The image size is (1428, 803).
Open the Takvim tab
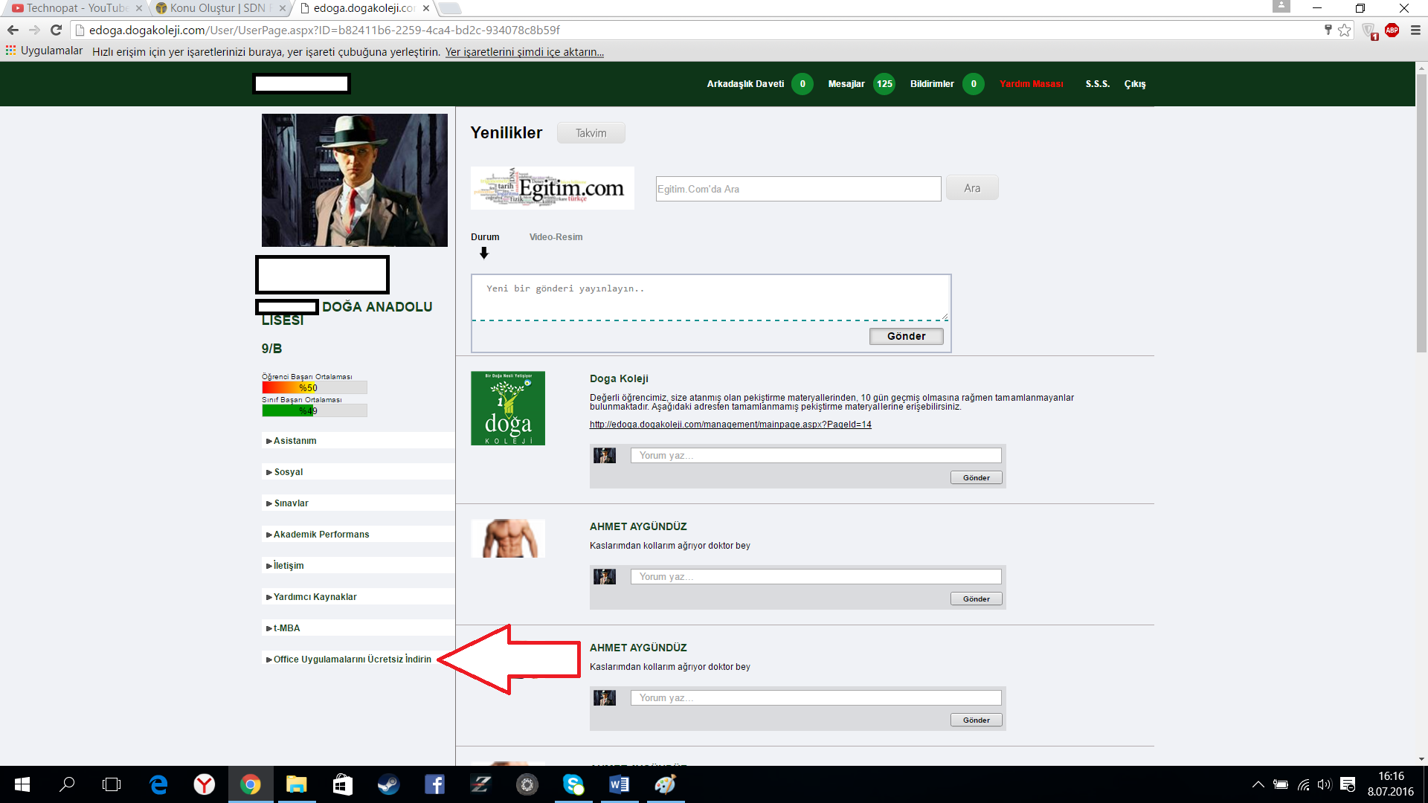(x=591, y=133)
